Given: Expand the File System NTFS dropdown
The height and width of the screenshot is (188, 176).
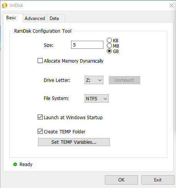Looking at the screenshot, I should click(96, 98).
